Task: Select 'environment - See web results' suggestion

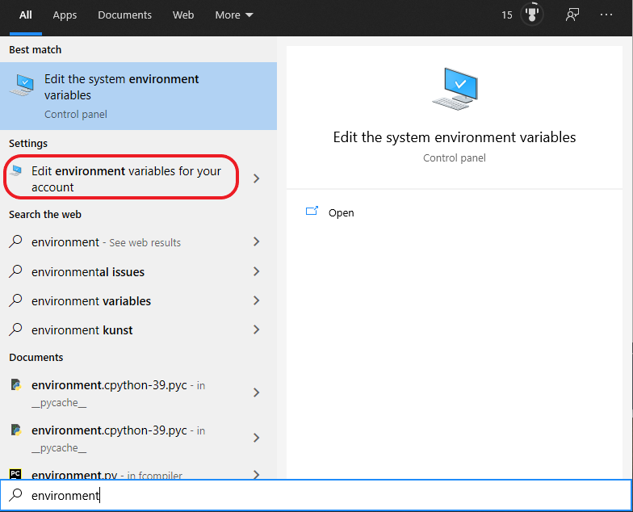Action: (105, 242)
